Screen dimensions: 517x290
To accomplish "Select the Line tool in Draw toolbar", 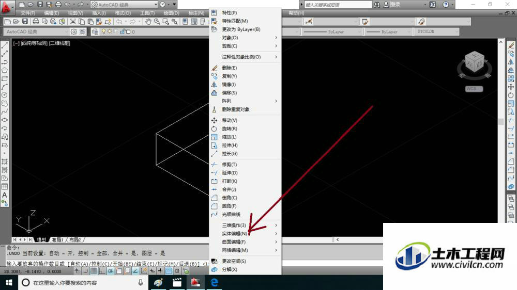I will coord(5,45).
